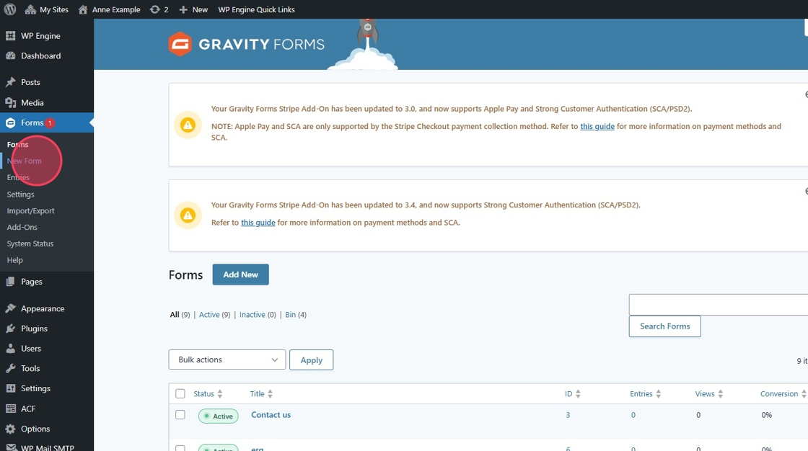The image size is (808, 451).
Task: Sort forms by Status column
Action: tap(208, 394)
